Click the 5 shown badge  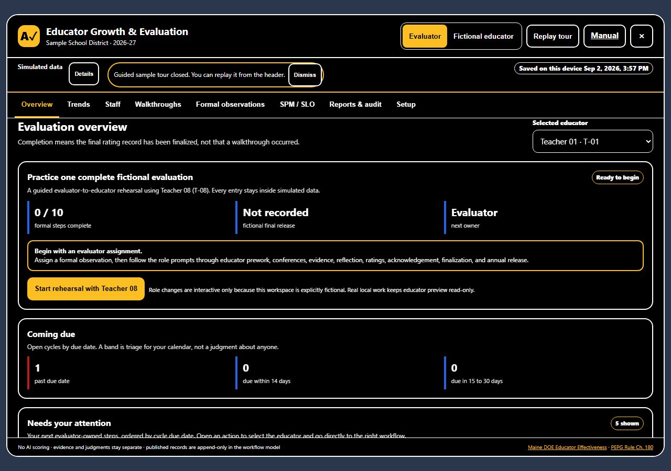coord(627,423)
